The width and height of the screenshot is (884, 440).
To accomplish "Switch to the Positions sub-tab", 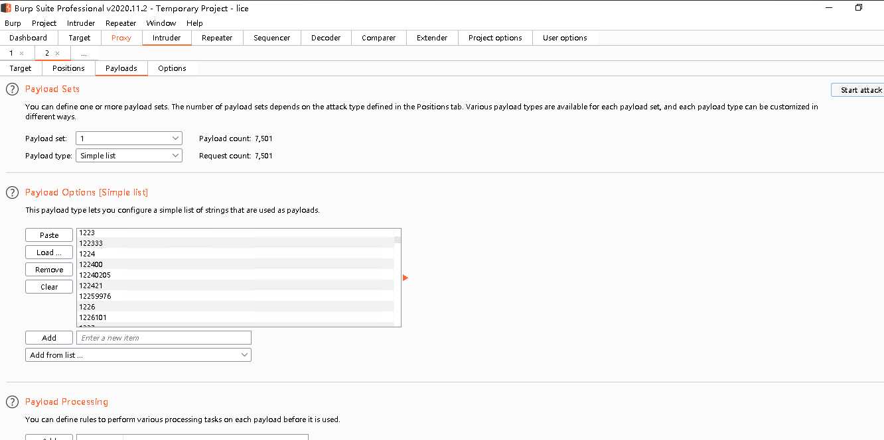I will (68, 68).
